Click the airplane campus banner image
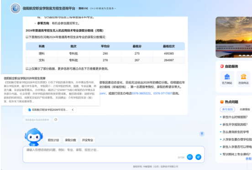This screenshot has width=252, height=170. pos(234,37)
